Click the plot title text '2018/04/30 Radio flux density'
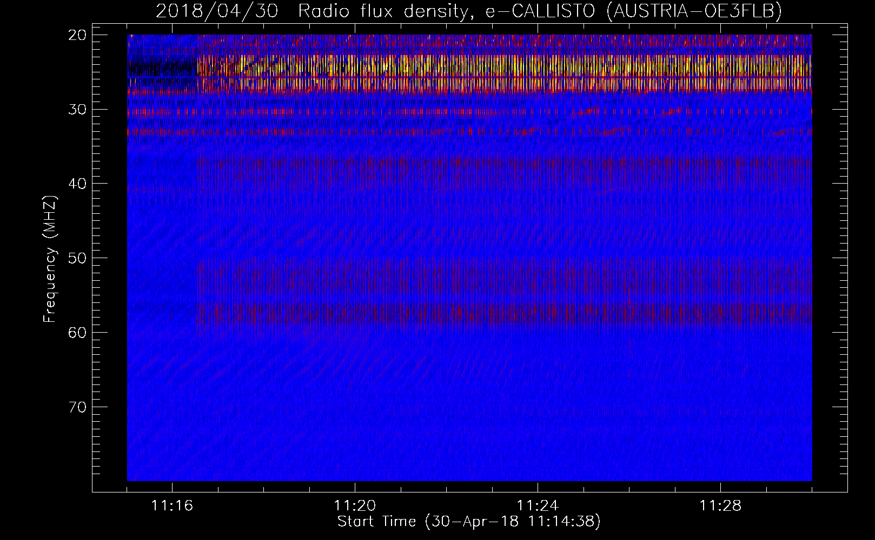The height and width of the screenshot is (540, 875). pyautogui.click(x=312, y=11)
